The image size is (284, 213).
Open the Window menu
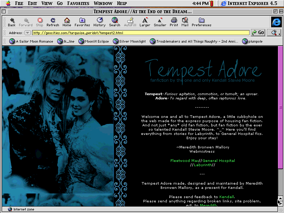coord(103,4)
